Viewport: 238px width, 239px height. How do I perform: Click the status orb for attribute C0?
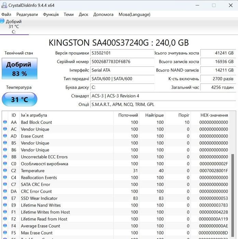point(5,163)
